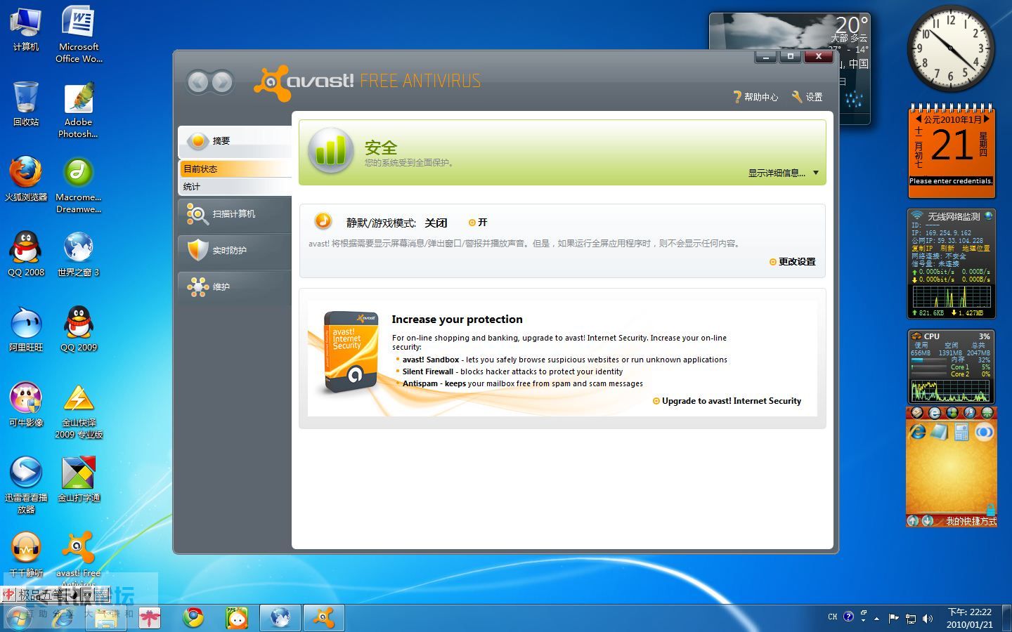Select the 摘要 summary section
1012x632 pixels.
point(235,141)
